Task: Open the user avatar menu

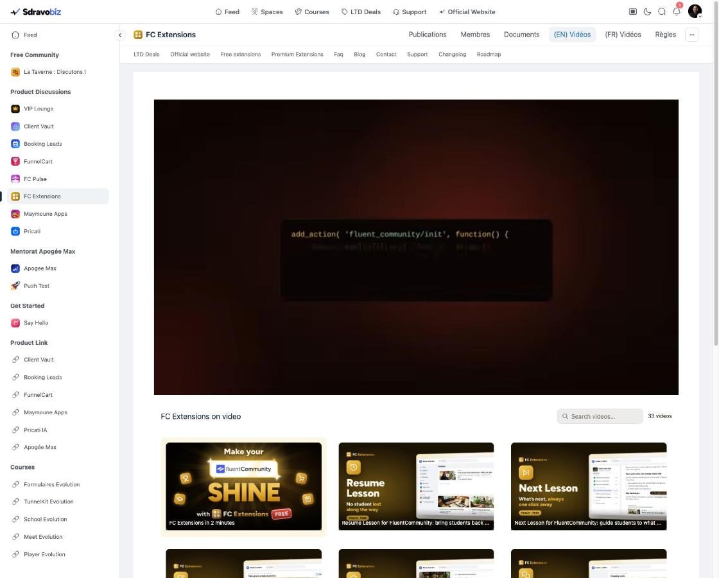Action: click(695, 12)
